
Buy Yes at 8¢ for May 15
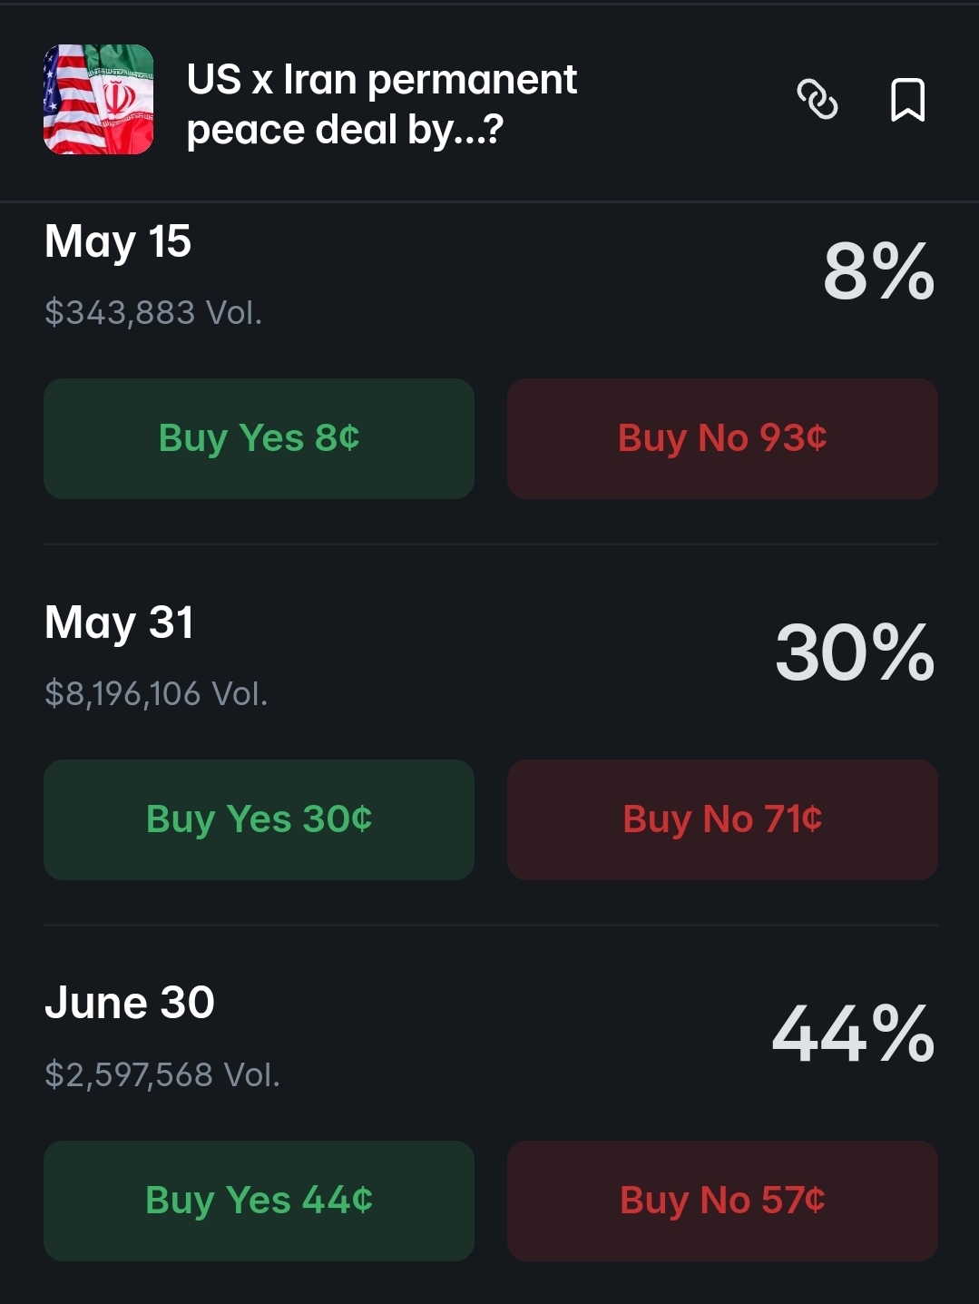[x=259, y=438]
